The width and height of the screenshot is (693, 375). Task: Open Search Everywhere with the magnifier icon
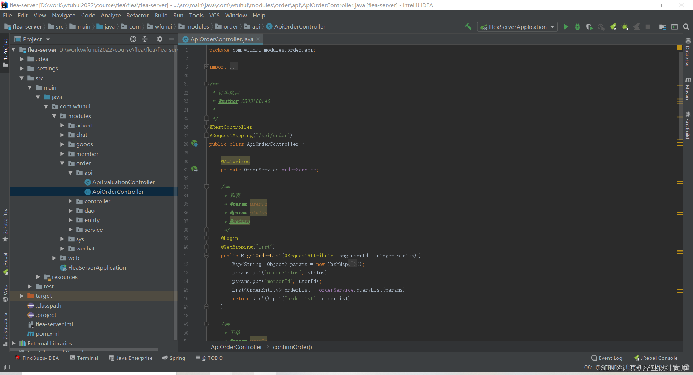click(686, 27)
